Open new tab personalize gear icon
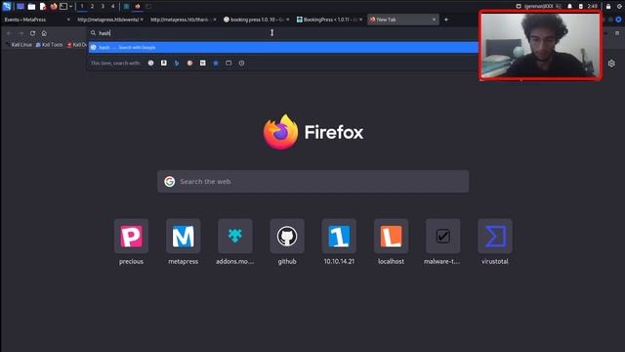 click(x=611, y=63)
